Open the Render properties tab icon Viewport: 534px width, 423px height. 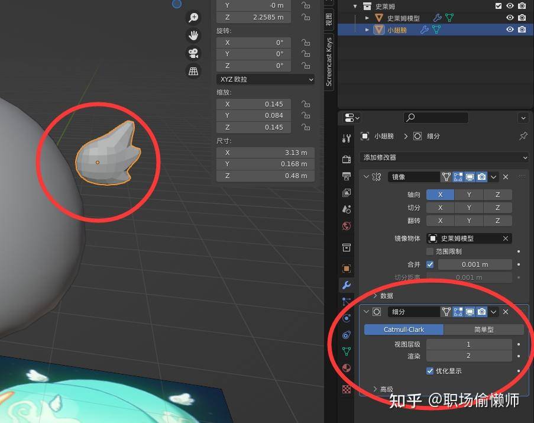tap(347, 159)
